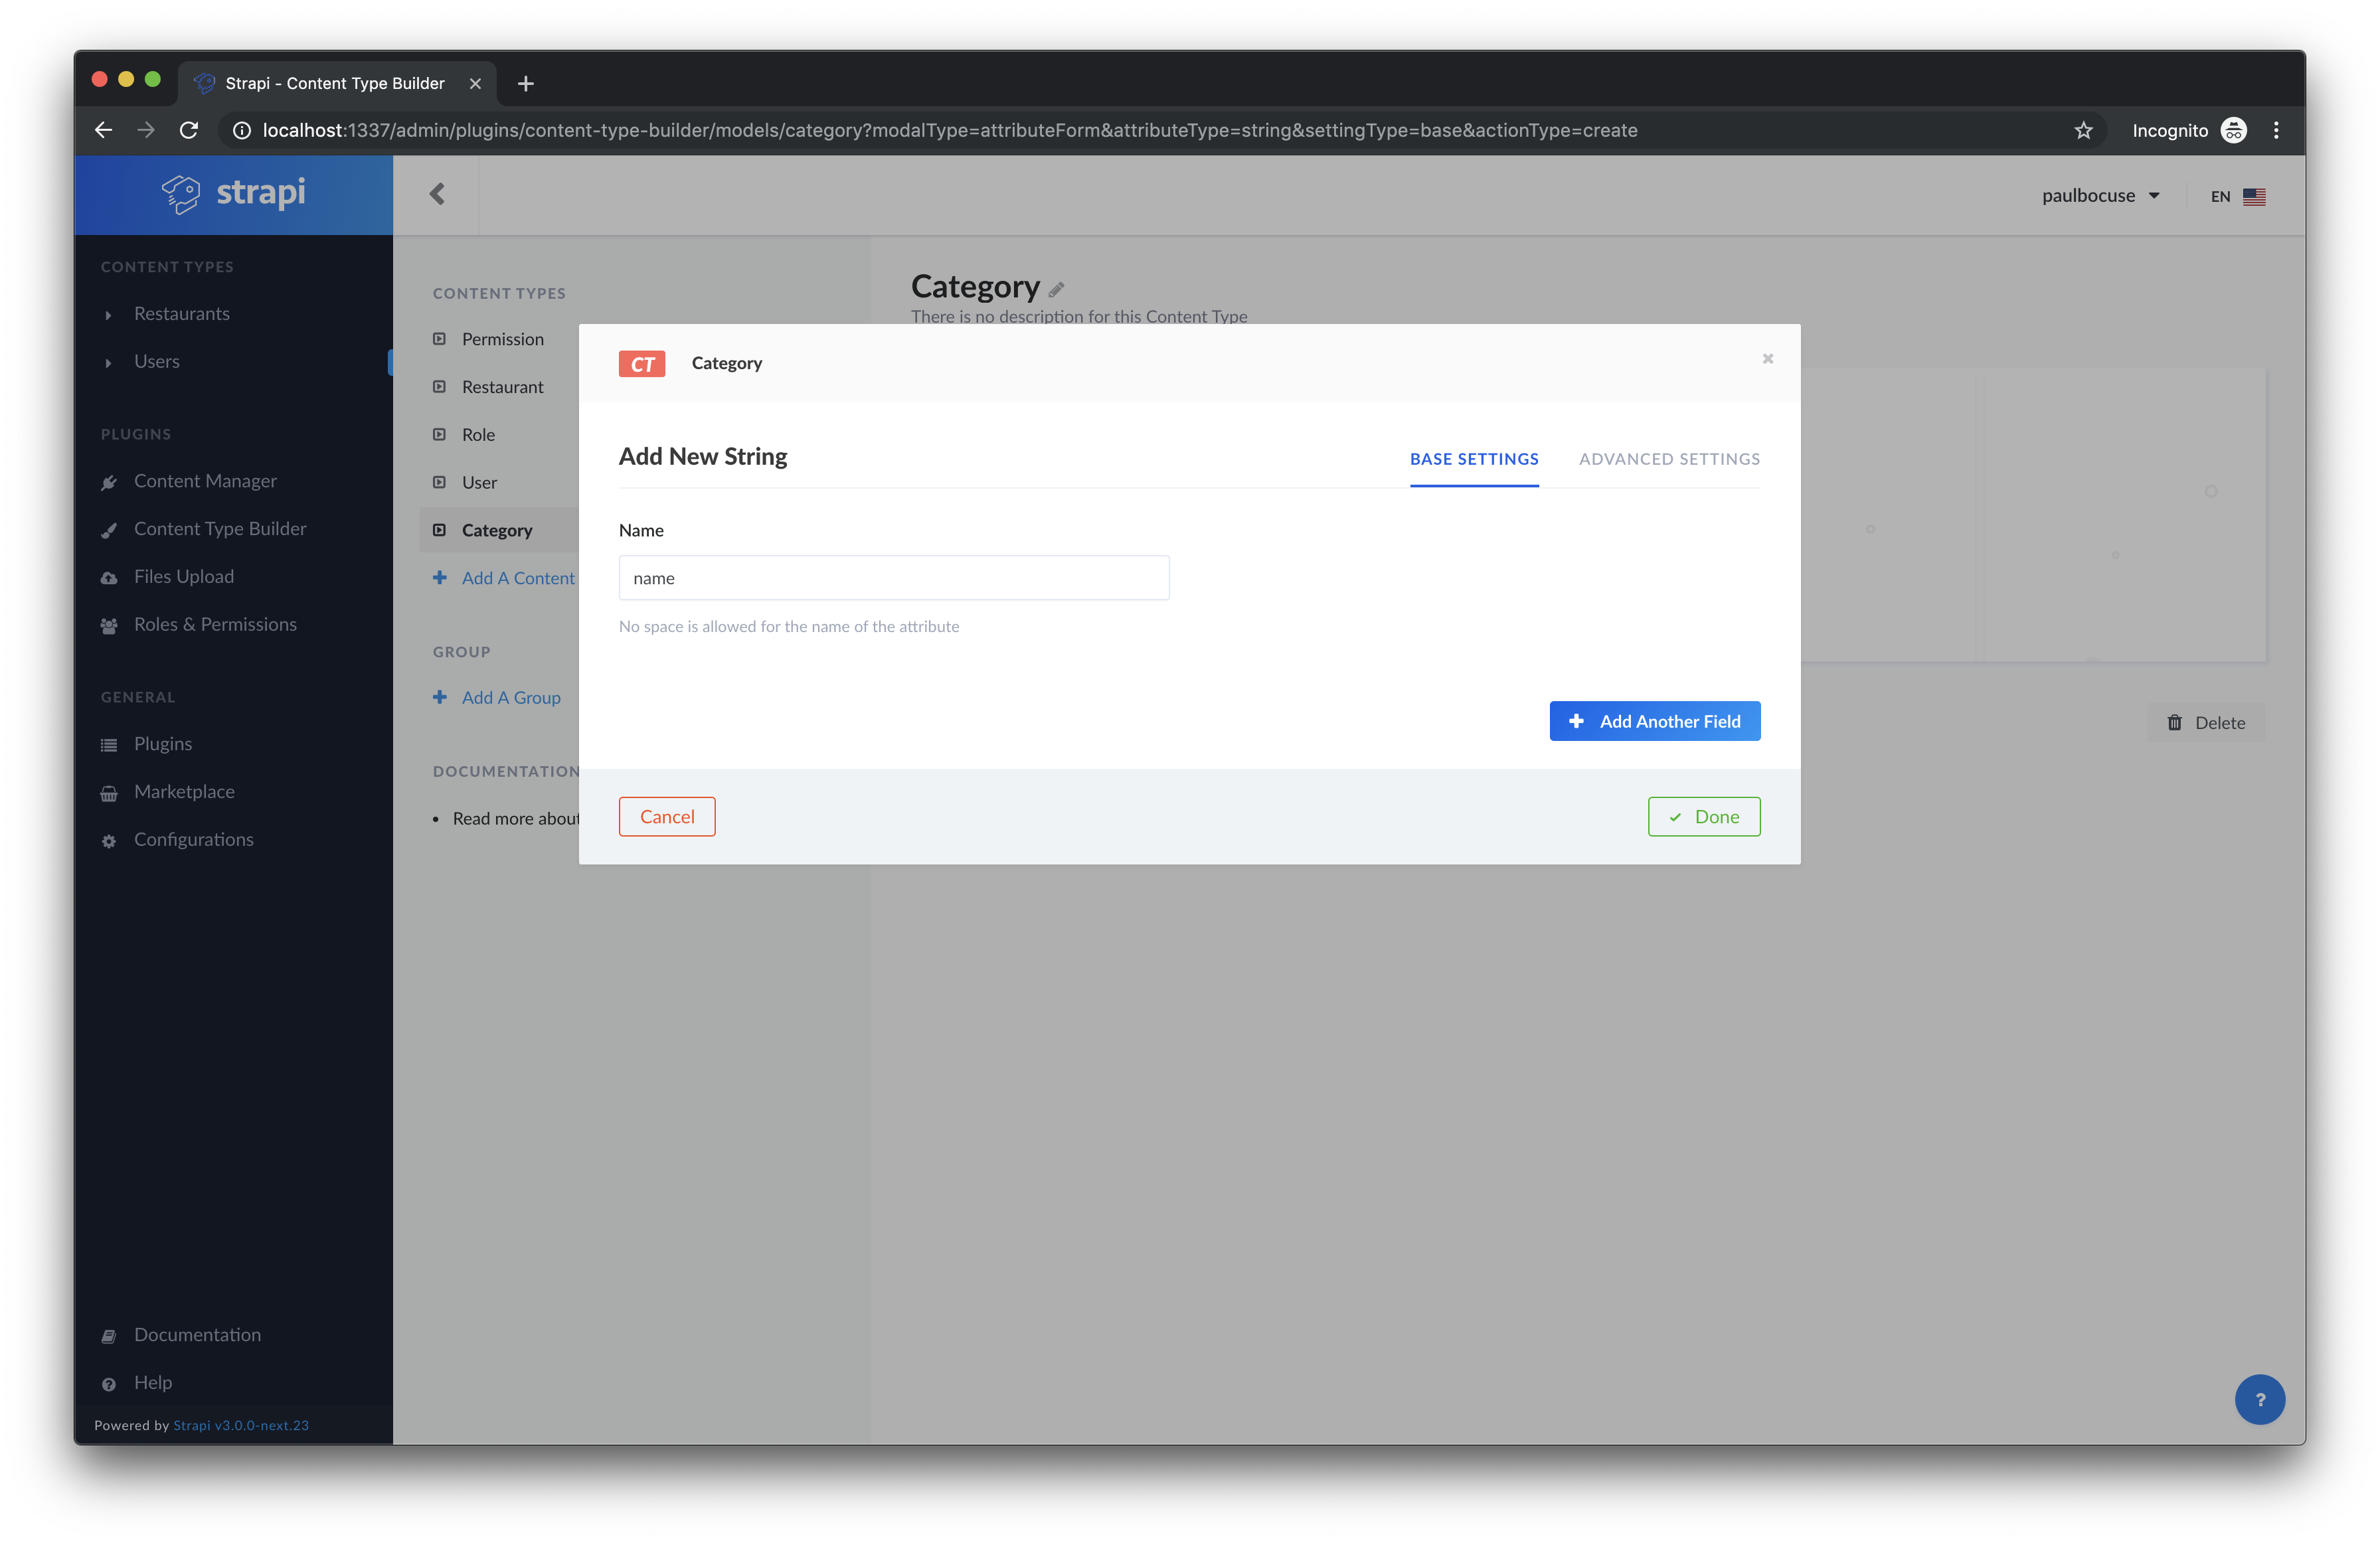Click Done to save the string field
2380x1543 pixels.
1704,816
